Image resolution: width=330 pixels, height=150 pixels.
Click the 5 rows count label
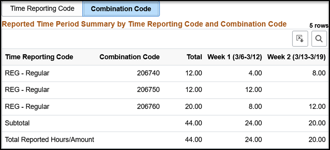(318, 26)
